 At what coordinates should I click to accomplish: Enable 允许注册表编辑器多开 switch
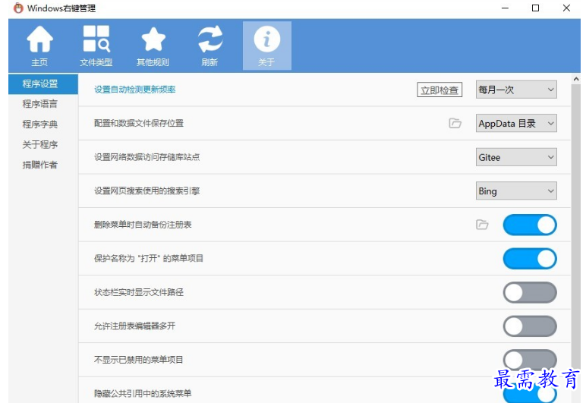530,326
